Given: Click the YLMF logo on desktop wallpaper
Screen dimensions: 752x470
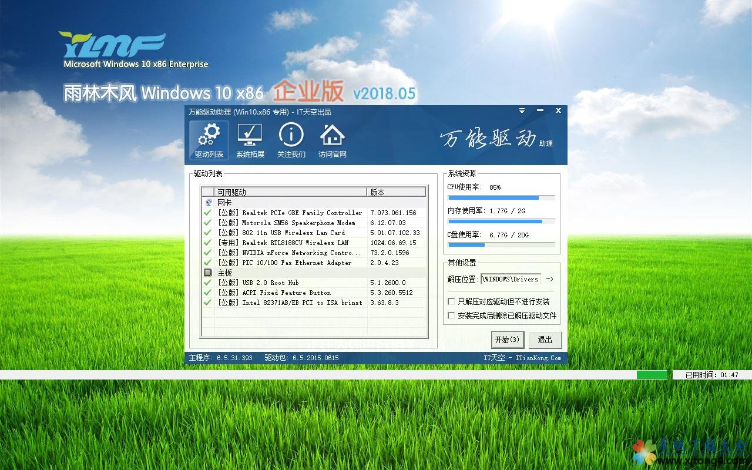Looking at the screenshot, I should click(112, 45).
